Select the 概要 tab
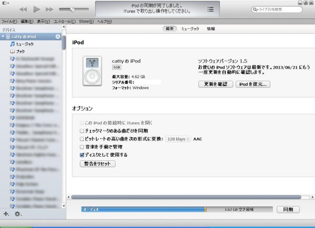The width and height of the screenshot is (315, 228). tap(170, 29)
